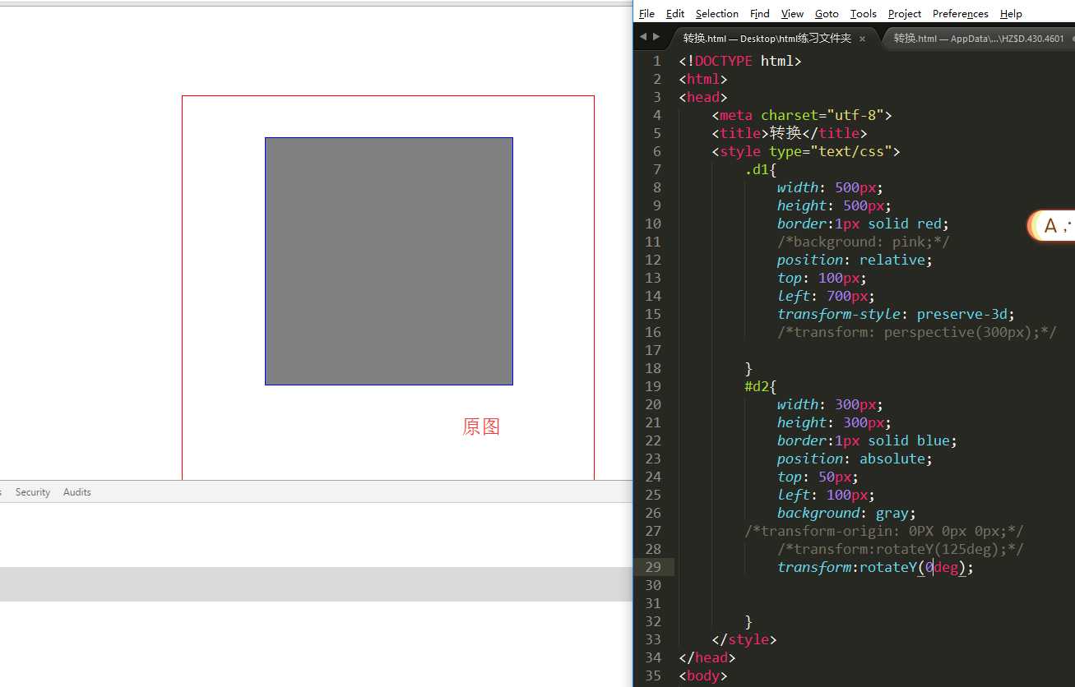Click the '<html>' tag on line 2
1075x687 pixels.
703,79
